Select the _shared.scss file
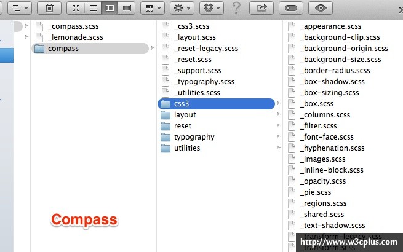This screenshot has width=403, height=252. pos(322,214)
